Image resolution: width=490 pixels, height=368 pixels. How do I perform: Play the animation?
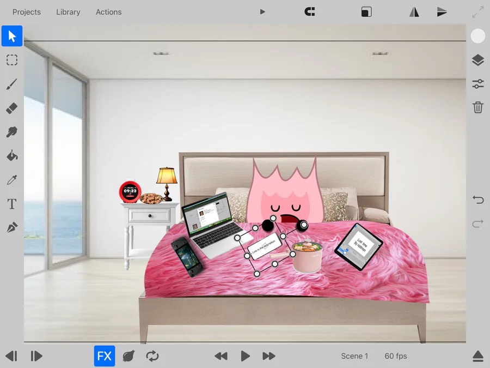[246, 356]
